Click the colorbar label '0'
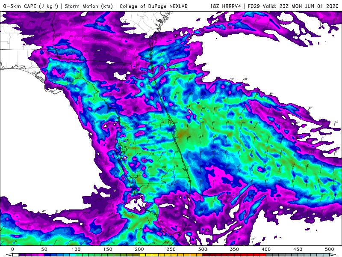The height and width of the screenshot is (257, 342). point(12,249)
